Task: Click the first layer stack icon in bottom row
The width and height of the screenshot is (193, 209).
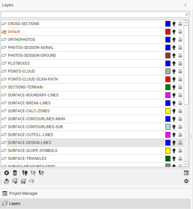Action: 7,181
